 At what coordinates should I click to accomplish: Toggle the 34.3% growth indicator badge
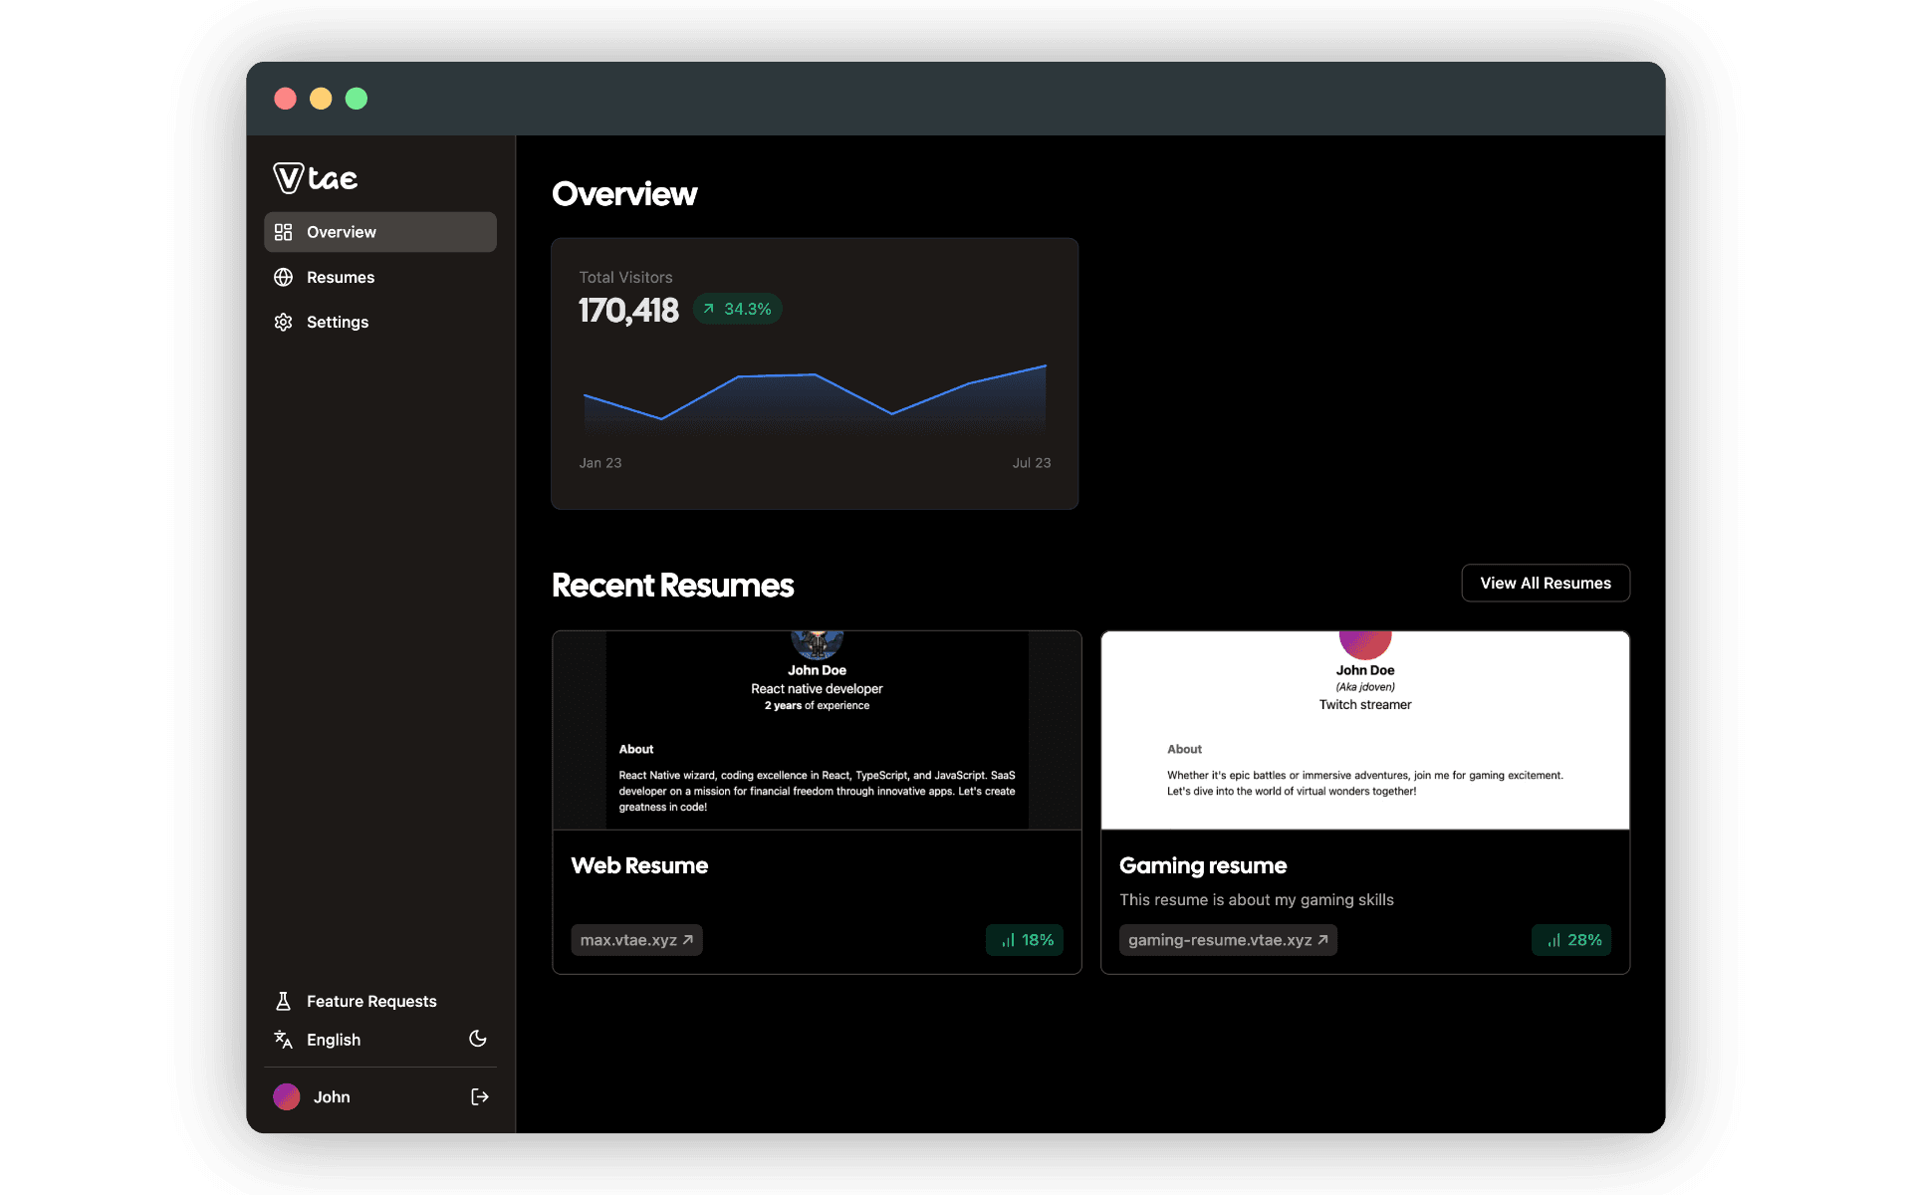(737, 309)
